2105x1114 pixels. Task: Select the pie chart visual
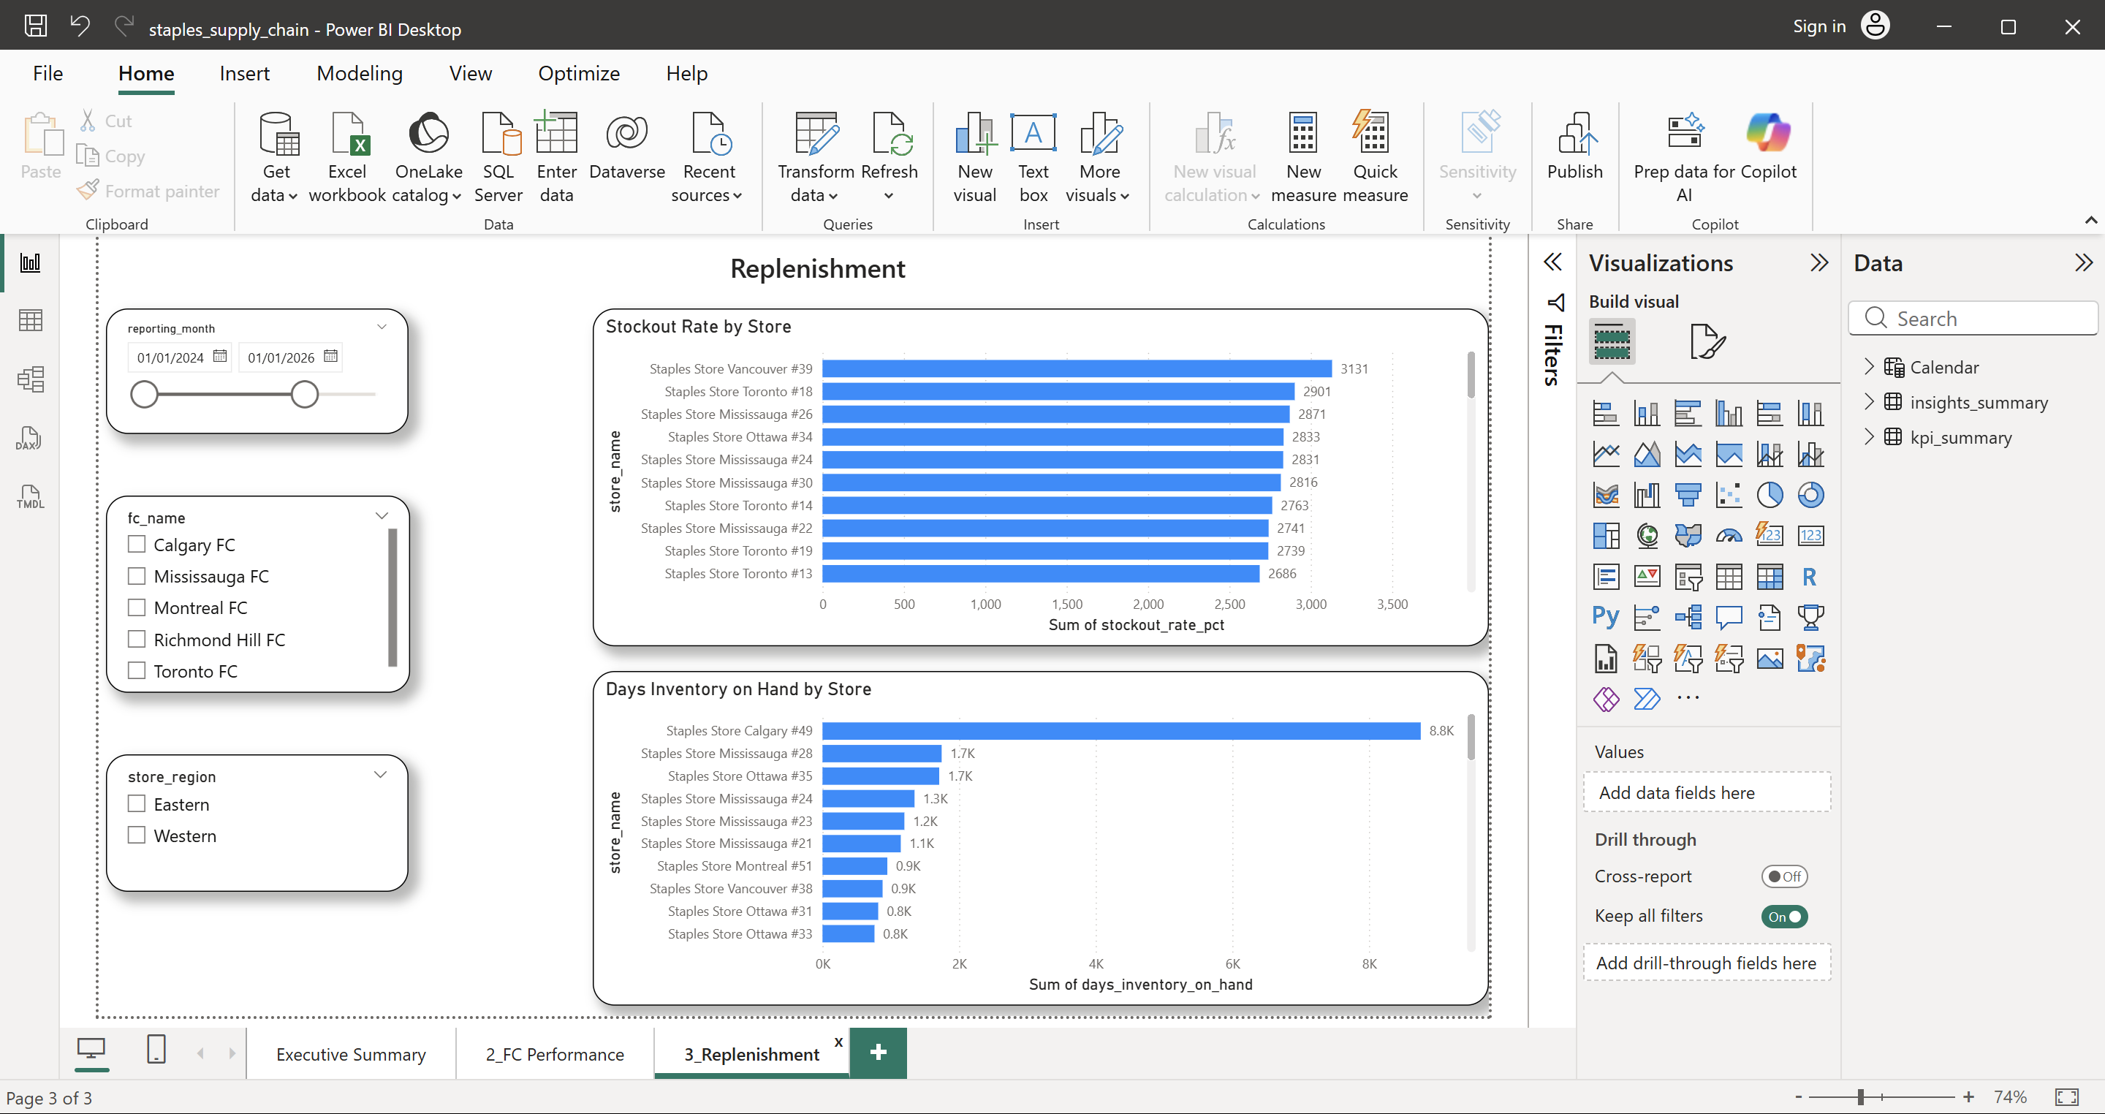pos(1770,494)
